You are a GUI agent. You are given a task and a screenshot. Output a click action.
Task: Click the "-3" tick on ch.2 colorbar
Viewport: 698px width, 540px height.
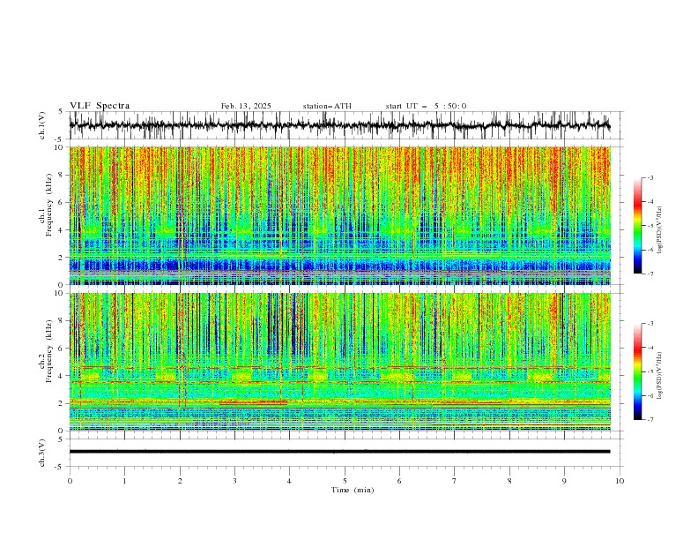click(x=650, y=324)
